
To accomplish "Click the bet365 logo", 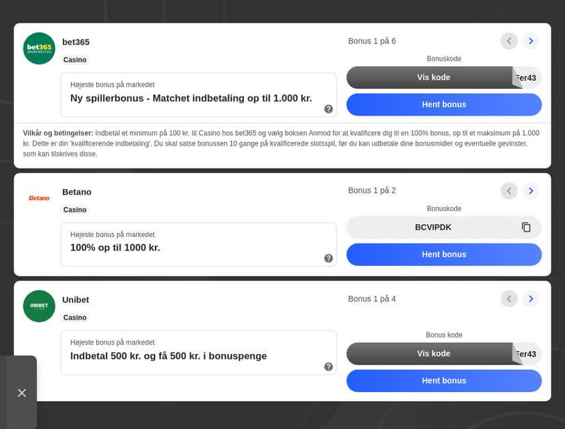I will [39, 49].
